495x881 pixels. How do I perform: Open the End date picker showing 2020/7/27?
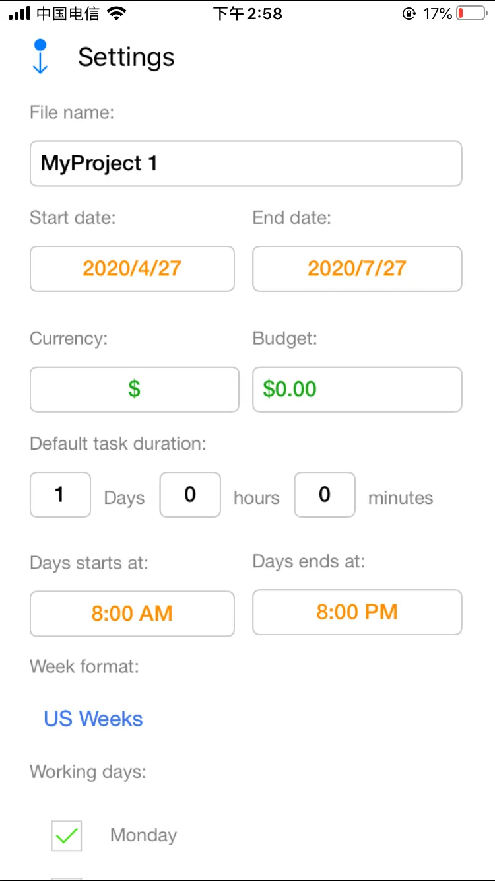click(x=357, y=269)
